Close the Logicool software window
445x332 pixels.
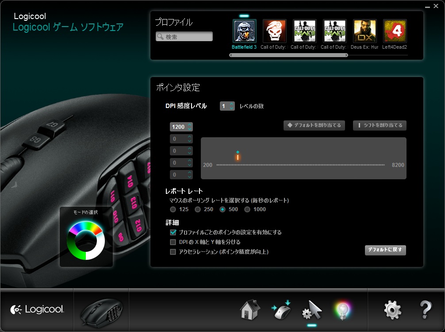tap(436, 6)
